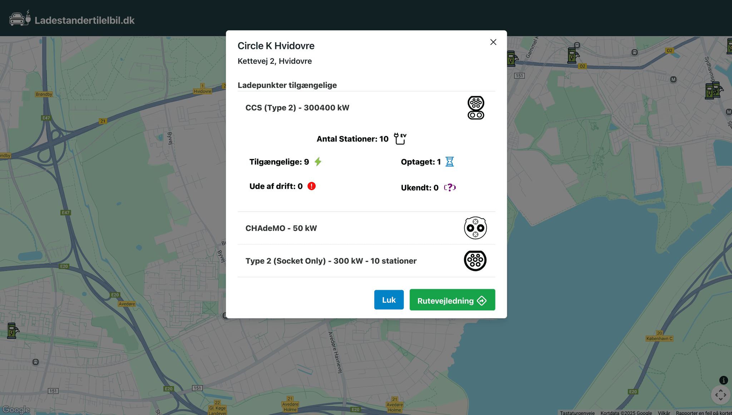Click the CHAdeMO connector icon
The width and height of the screenshot is (732, 415).
click(x=475, y=228)
